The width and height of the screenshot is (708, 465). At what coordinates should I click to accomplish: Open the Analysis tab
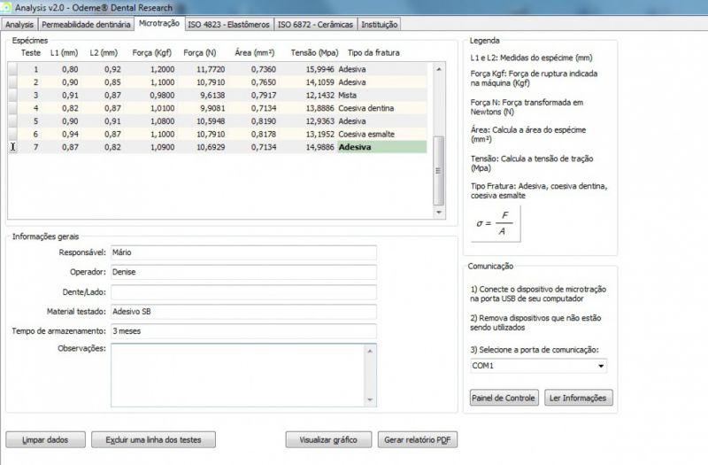(x=19, y=25)
